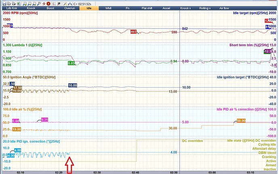Switch to the Ldb Knk tab

[x=12, y=8]
